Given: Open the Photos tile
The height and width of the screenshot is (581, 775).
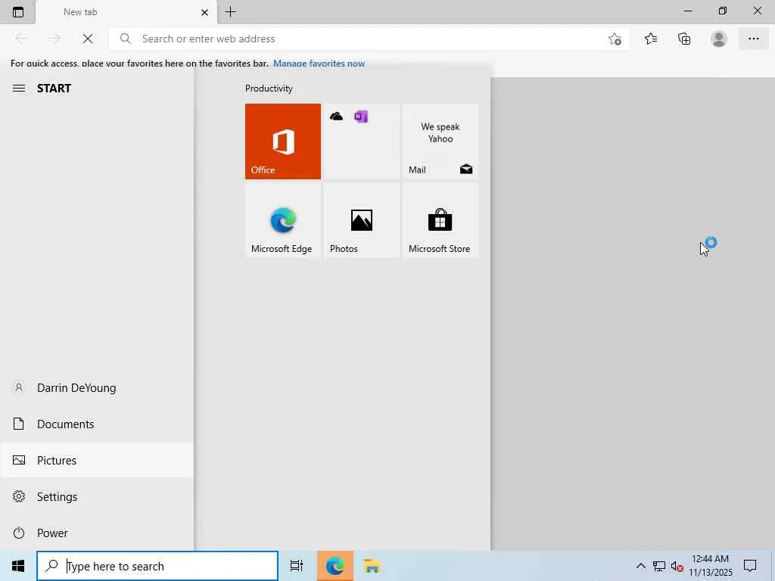Looking at the screenshot, I should pyautogui.click(x=361, y=220).
